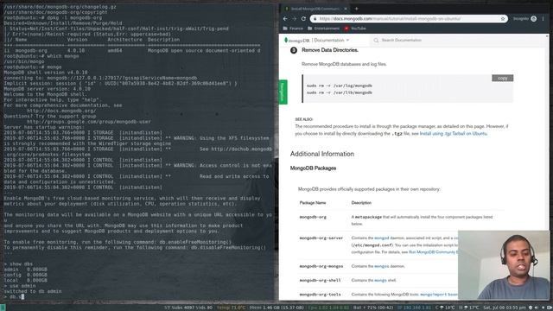Click the MongoDB Packages subheading
Screen dimensions: 553x311
tap(313, 168)
